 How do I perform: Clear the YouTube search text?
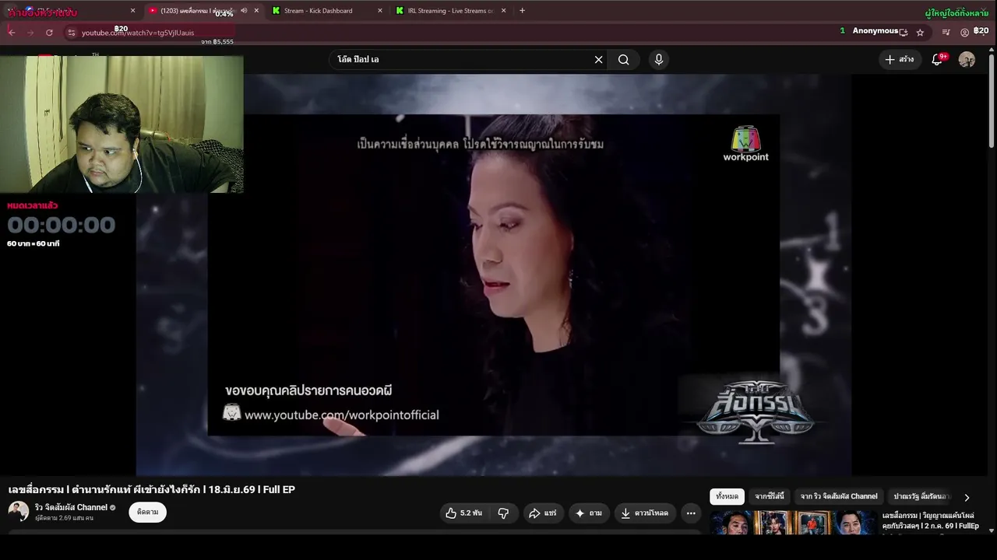coord(598,60)
